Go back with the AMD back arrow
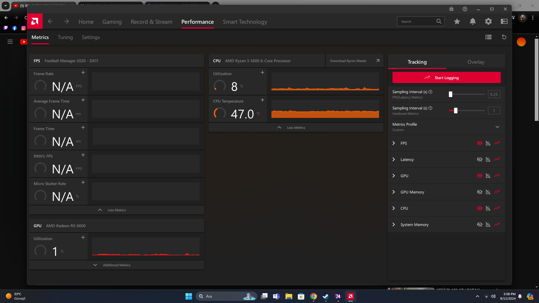 click(50, 21)
